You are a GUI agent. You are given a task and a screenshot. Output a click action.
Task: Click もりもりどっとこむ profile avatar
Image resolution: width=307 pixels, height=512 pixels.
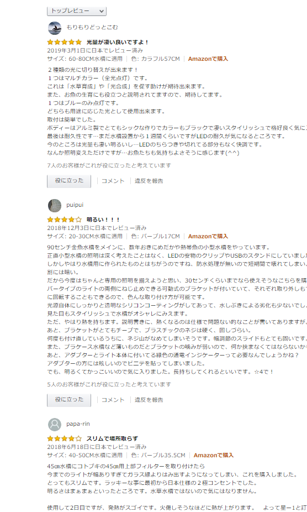coord(55,28)
